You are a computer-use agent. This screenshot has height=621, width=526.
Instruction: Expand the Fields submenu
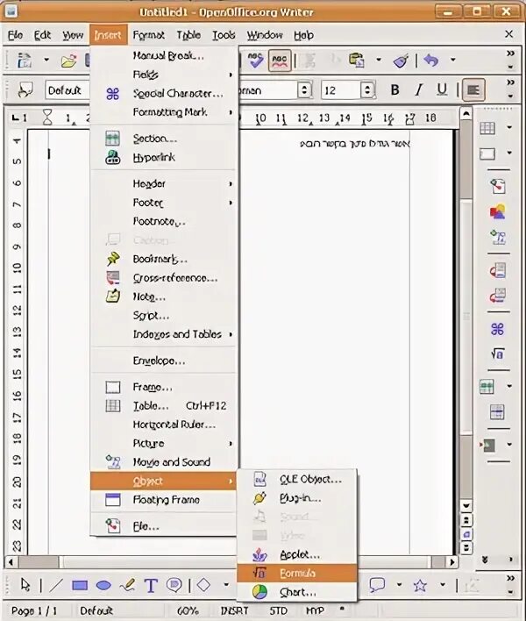(164, 75)
